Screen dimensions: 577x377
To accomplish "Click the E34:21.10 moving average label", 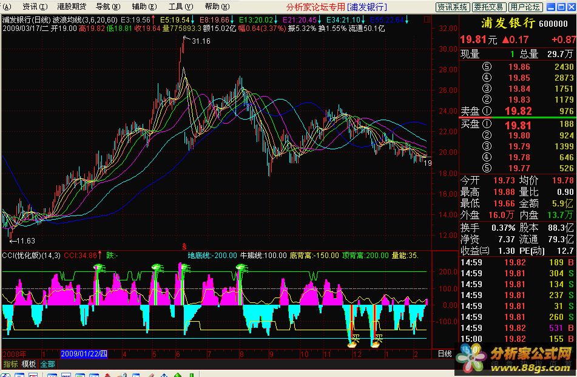I will [x=343, y=20].
